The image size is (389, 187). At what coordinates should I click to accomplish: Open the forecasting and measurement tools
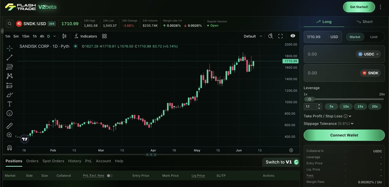(10, 86)
